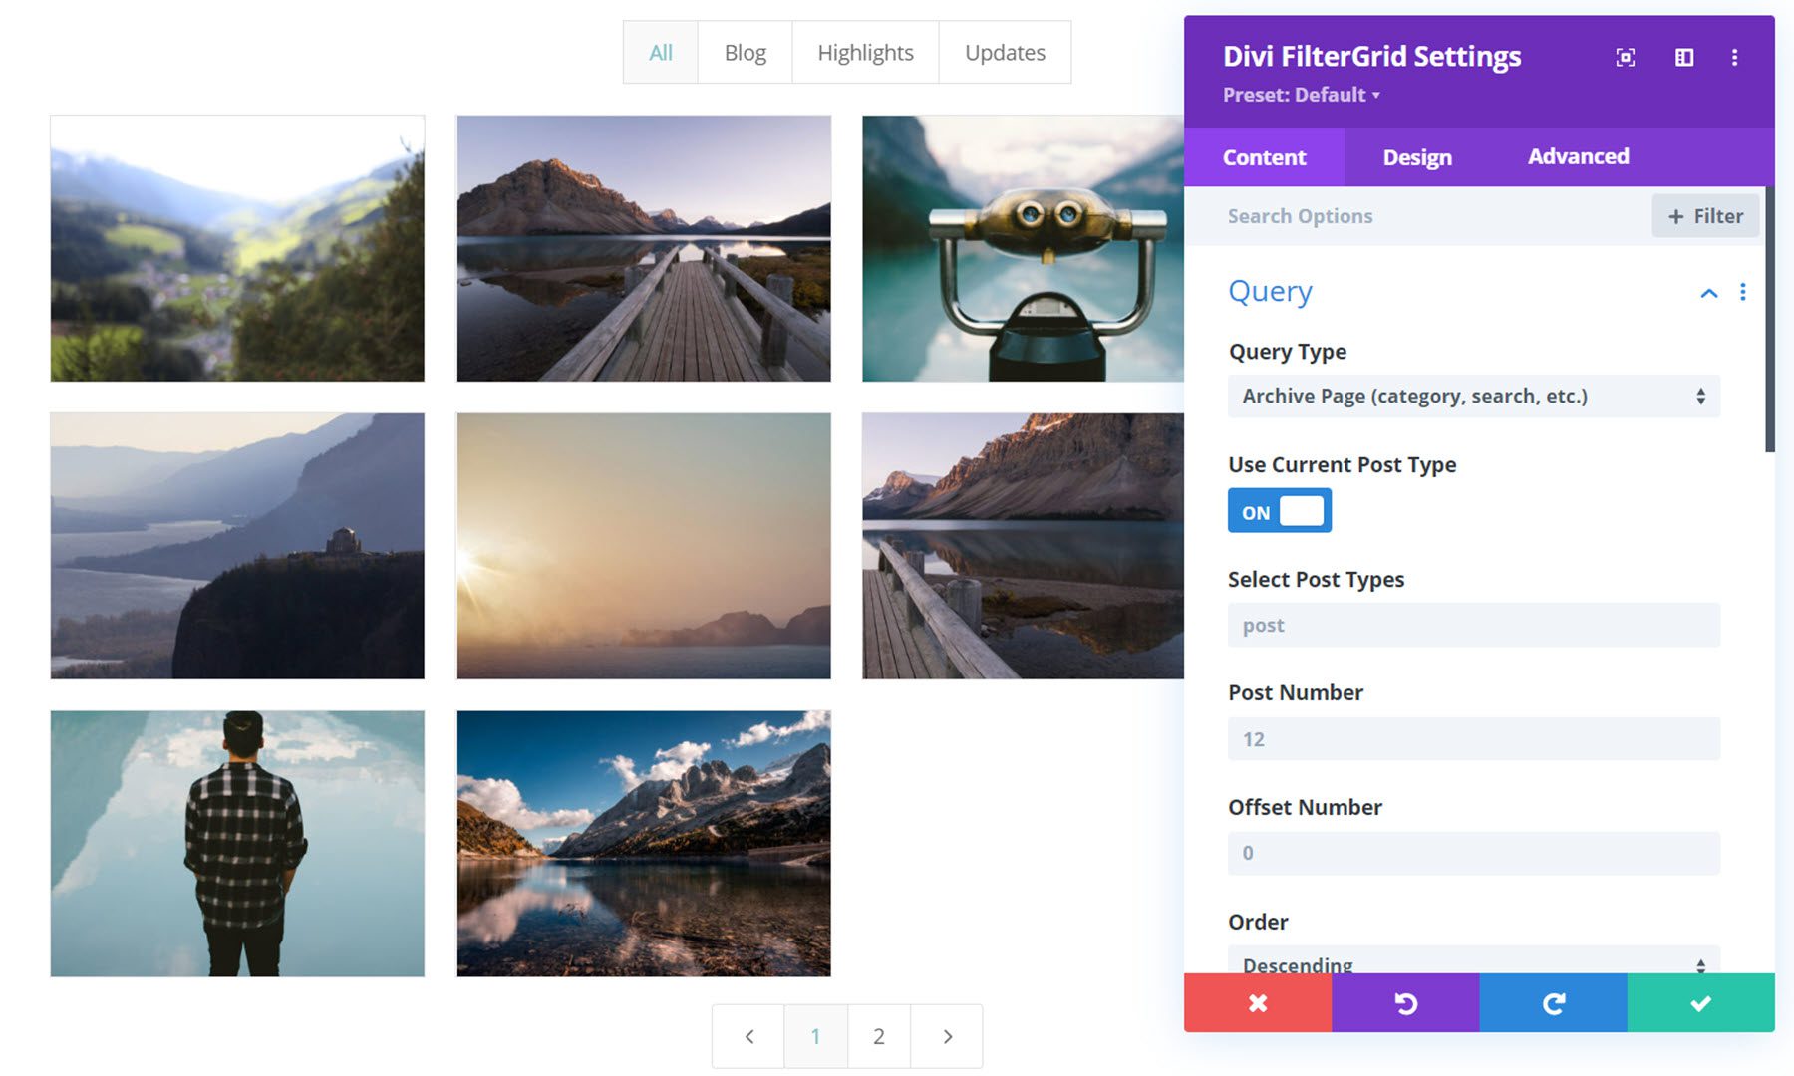Click the next page arrow
Screen dimensions: 1794x1076
click(x=947, y=1036)
